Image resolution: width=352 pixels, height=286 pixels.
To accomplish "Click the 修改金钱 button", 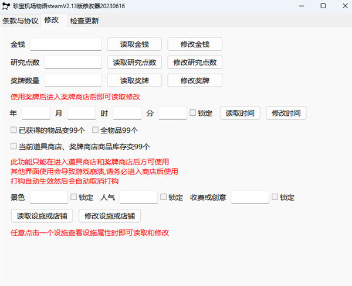I will point(195,44).
